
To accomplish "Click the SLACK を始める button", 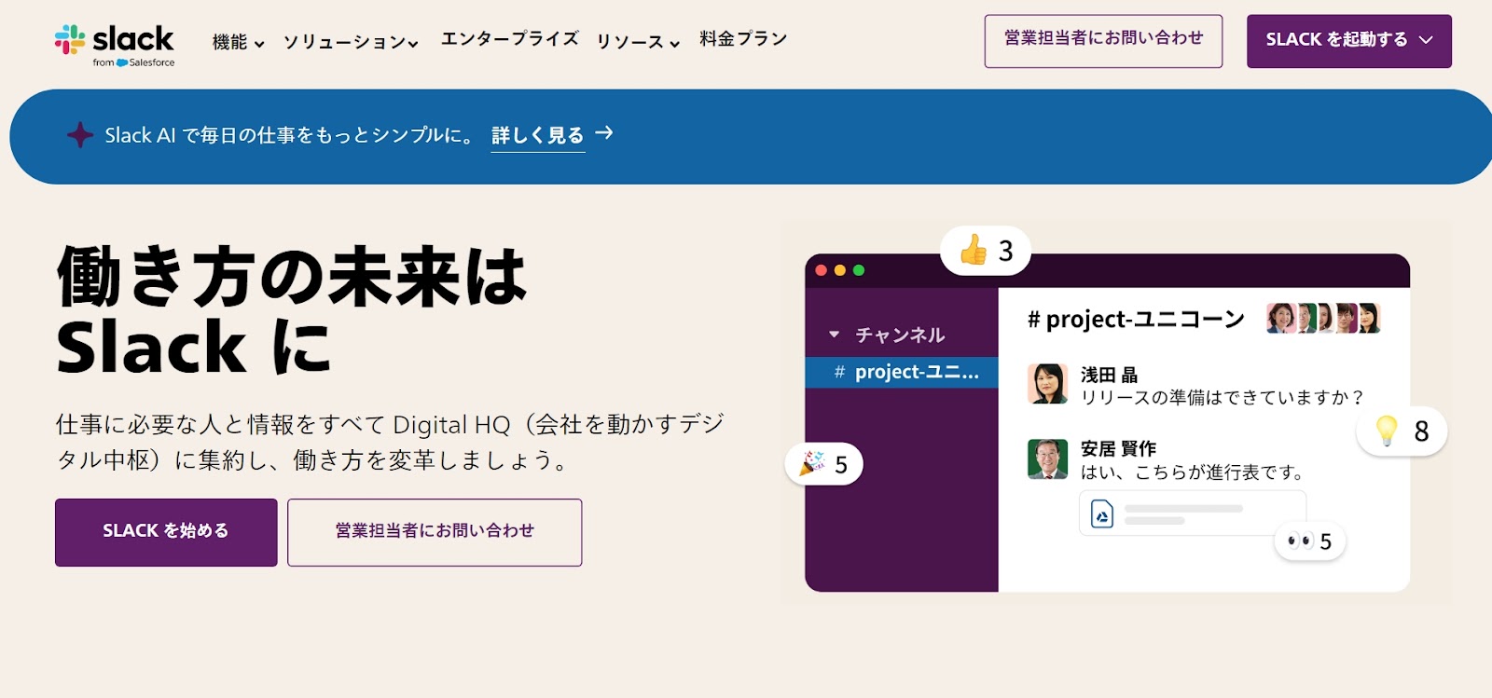I will click(166, 532).
